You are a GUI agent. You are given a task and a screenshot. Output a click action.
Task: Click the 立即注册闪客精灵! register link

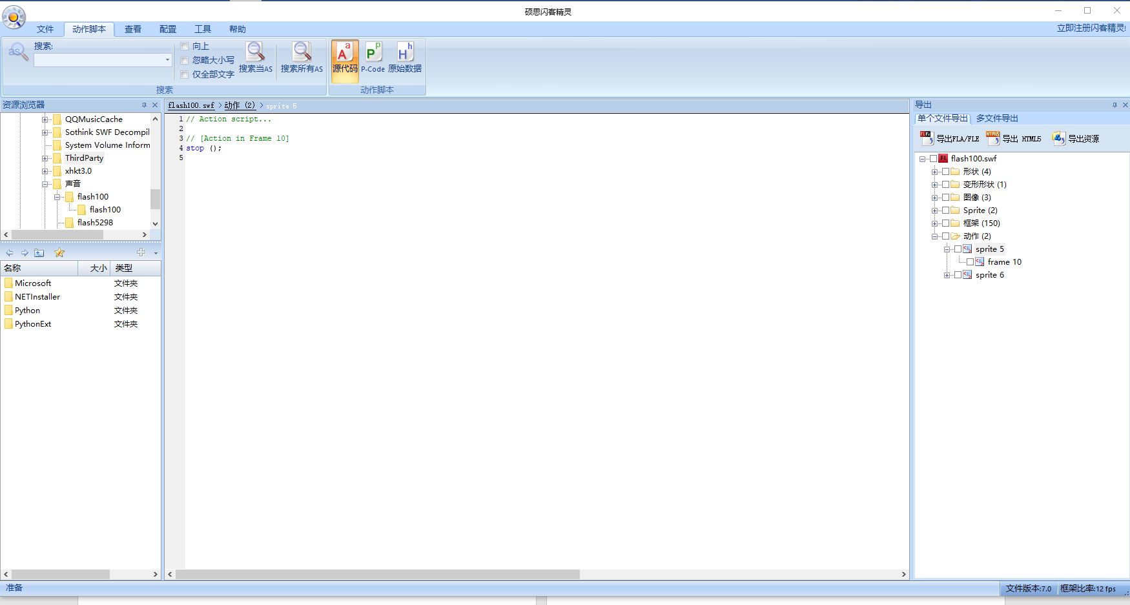pyautogui.click(x=1091, y=28)
